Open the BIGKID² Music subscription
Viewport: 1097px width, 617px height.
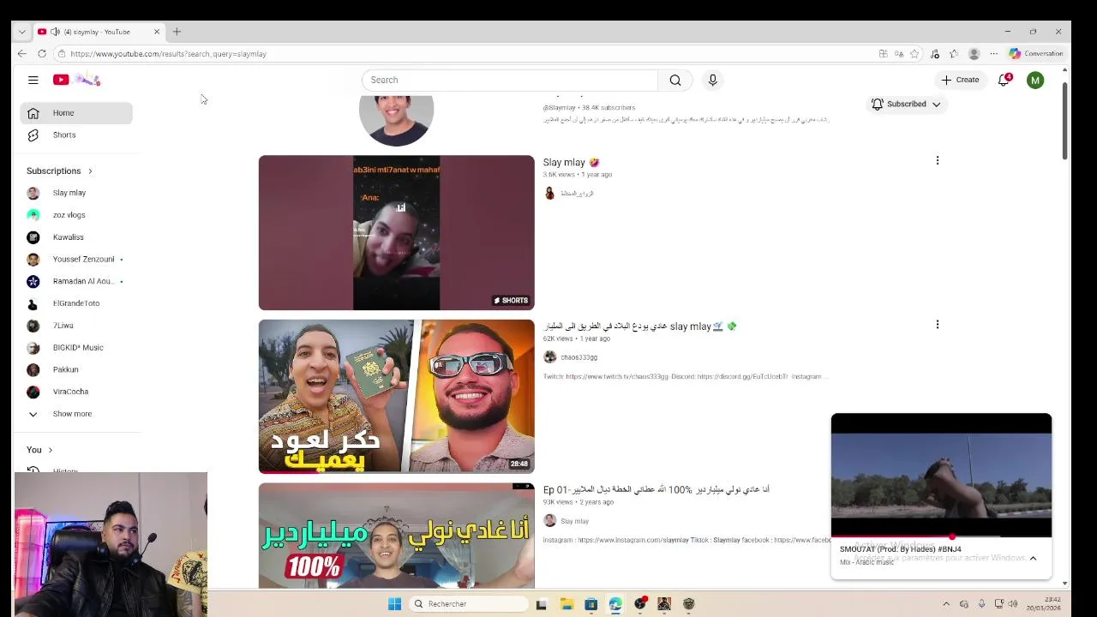coord(76,347)
